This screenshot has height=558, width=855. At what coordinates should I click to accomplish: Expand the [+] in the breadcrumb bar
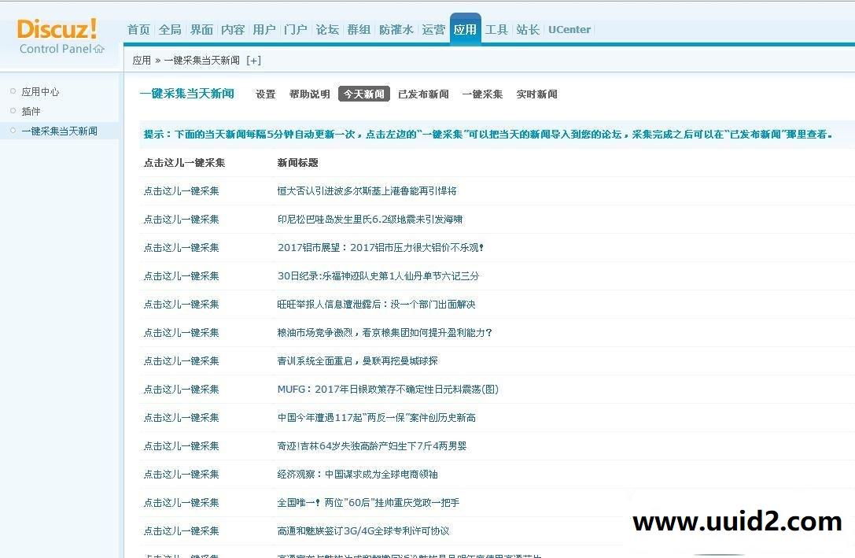coord(253,60)
